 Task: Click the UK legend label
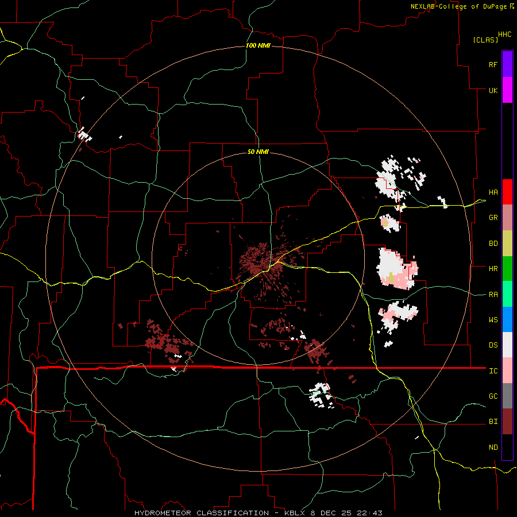click(493, 90)
